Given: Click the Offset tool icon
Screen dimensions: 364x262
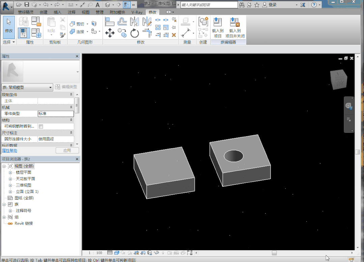Looking at the screenshot, I should (122, 22).
